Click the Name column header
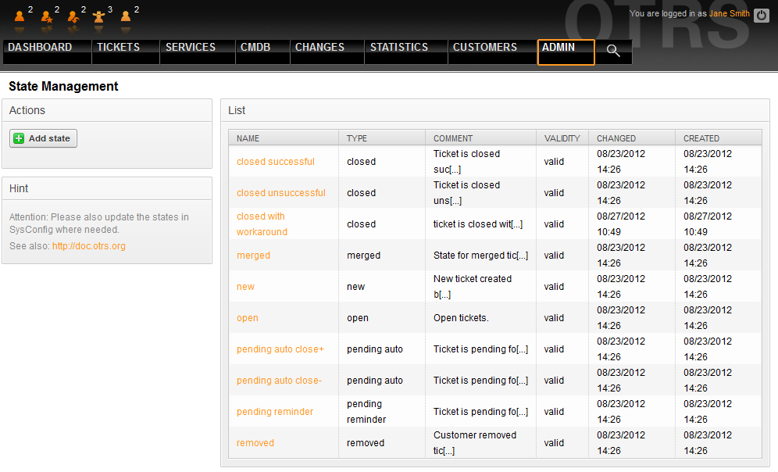778x472 pixels. [248, 138]
